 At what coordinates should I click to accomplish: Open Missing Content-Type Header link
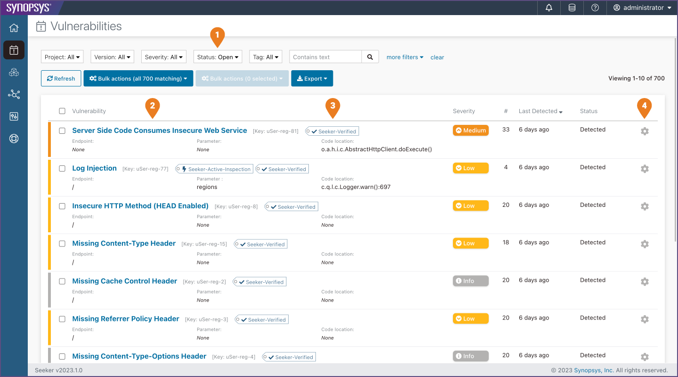[124, 244]
